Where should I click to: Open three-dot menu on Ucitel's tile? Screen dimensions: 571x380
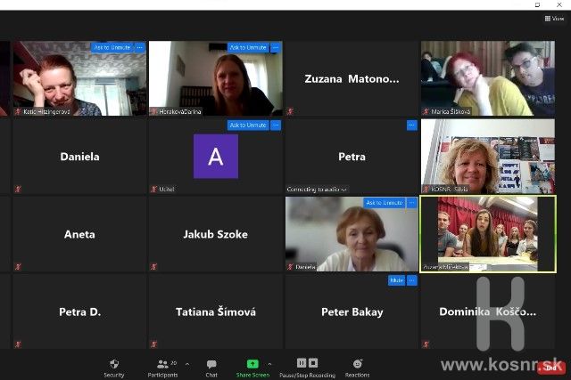coord(275,125)
